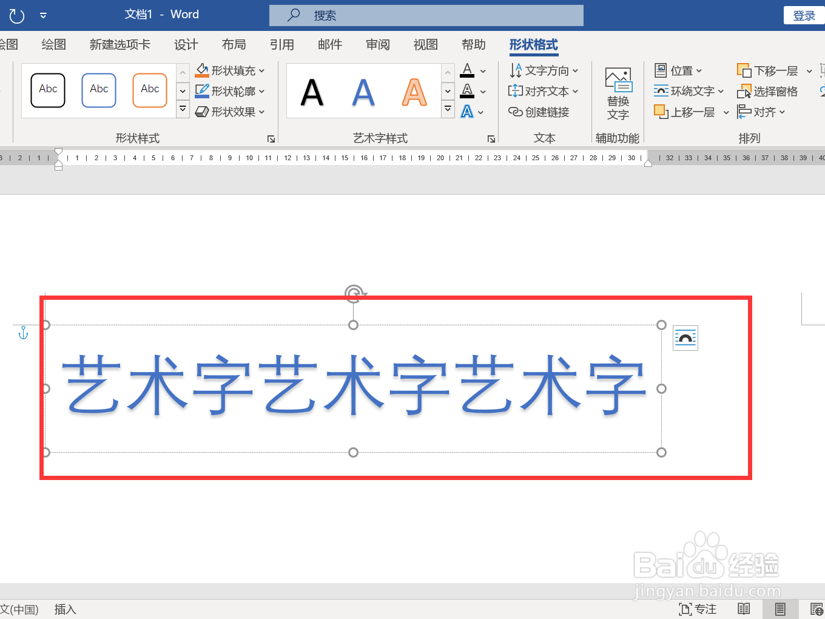Expand the WordArt styles gallery
Image resolution: width=825 pixels, height=619 pixels.
pyautogui.click(x=448, y=109)
